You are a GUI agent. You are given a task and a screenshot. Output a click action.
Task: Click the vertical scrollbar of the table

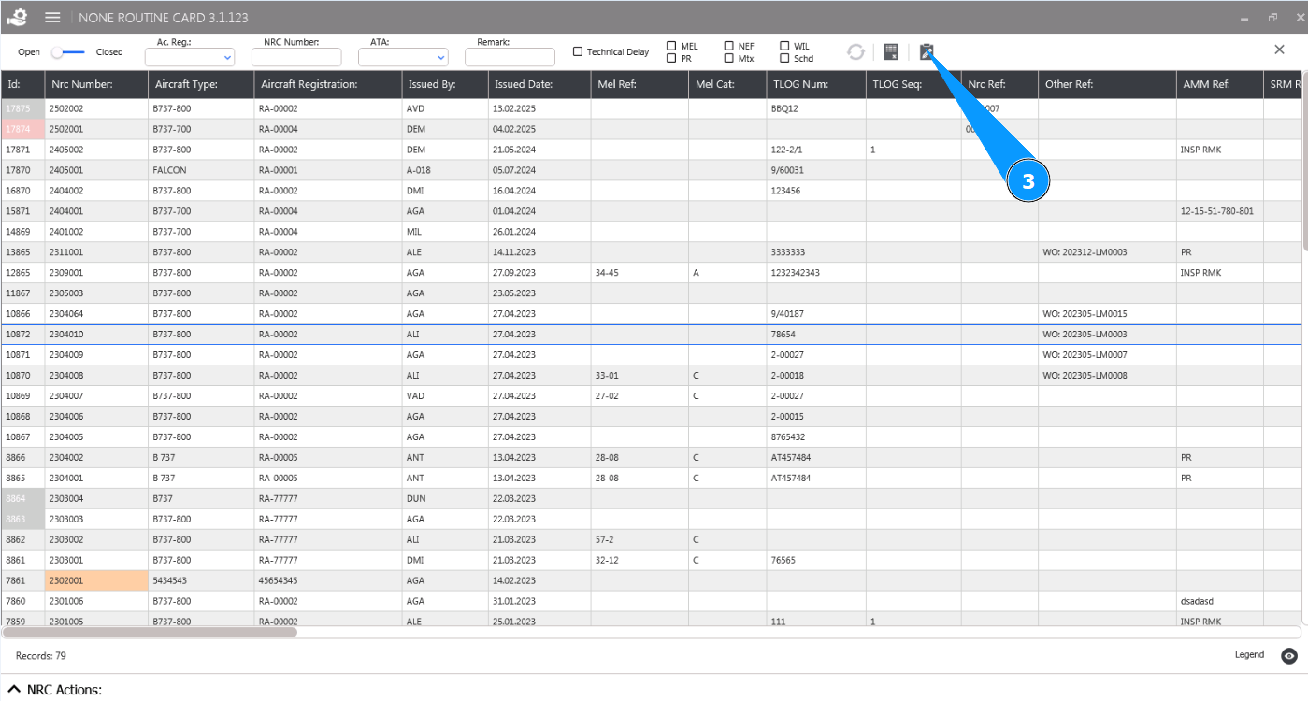[x=1304, y=159]
